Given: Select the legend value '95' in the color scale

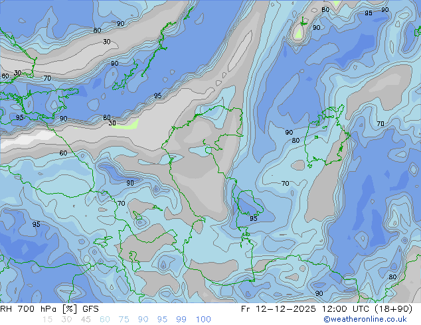Looking at the screenshot, I should [x=162, y=320].
